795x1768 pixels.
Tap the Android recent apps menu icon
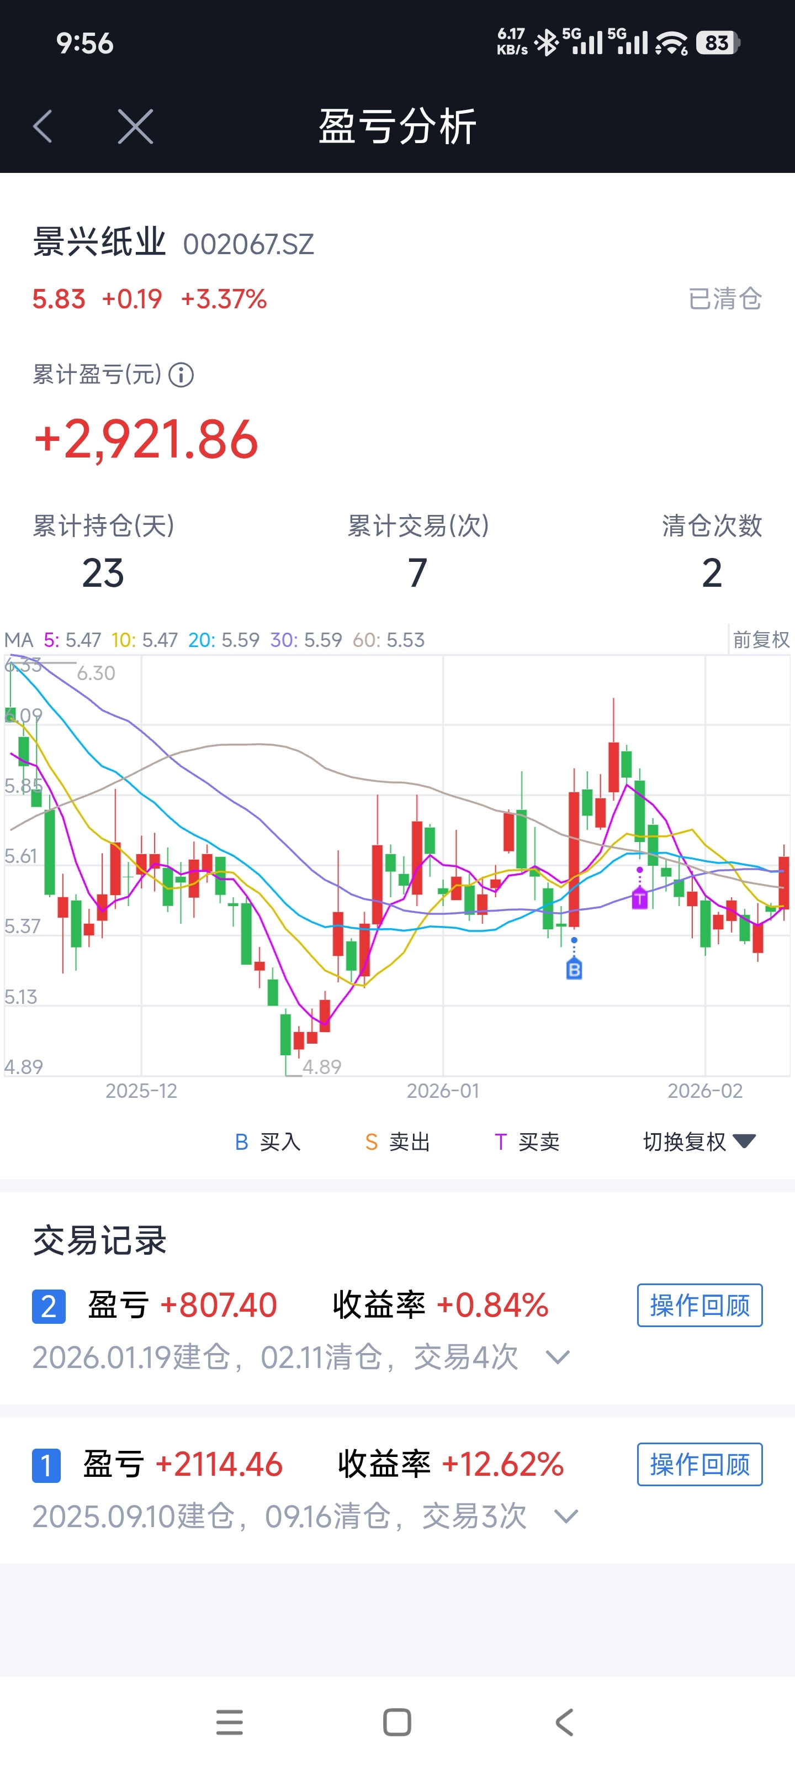click(x=229, y=1722)
